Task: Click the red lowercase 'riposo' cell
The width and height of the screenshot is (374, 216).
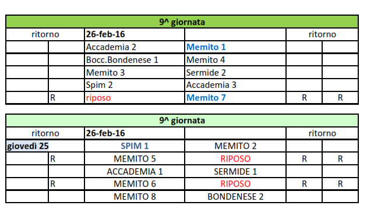Action: 135,98
